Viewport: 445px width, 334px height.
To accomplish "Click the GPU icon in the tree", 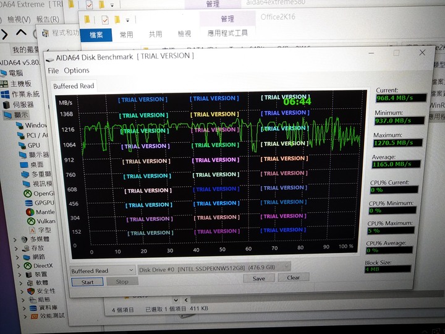I will pyautogui.click(x=22, y=145).
